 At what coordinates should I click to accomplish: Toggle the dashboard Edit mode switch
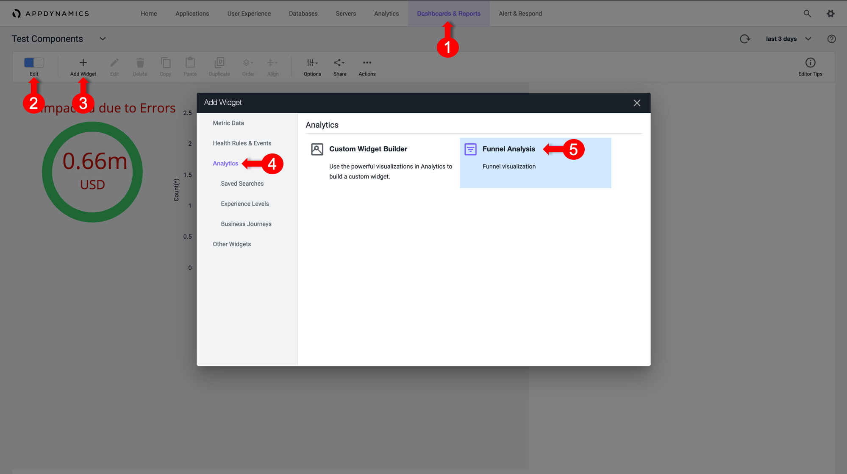point(34,63)
